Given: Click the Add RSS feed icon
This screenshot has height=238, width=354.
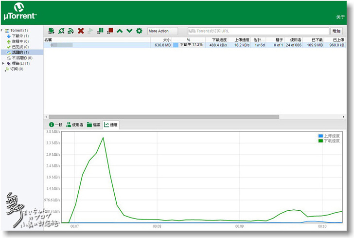Looking at the screenshot, I should coord(71,31).
